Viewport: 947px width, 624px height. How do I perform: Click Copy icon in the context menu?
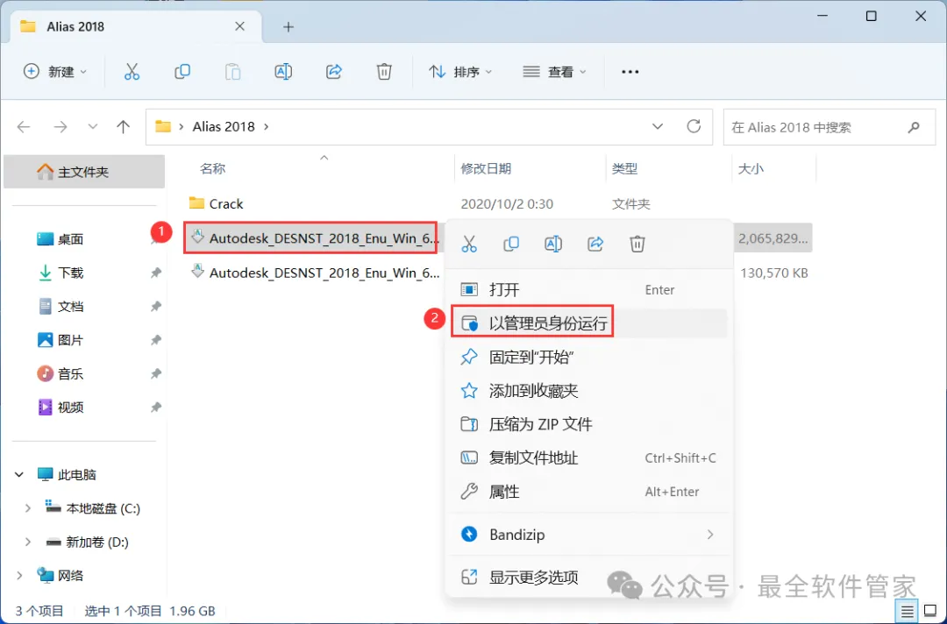511,244
